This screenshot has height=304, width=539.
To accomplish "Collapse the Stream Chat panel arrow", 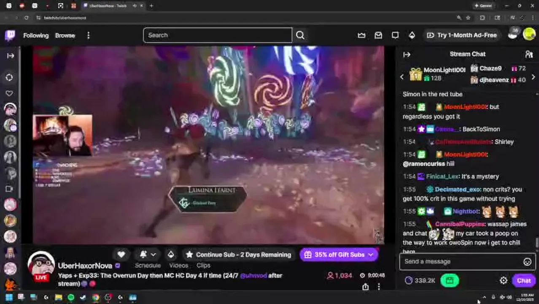I will click(407, 54).
